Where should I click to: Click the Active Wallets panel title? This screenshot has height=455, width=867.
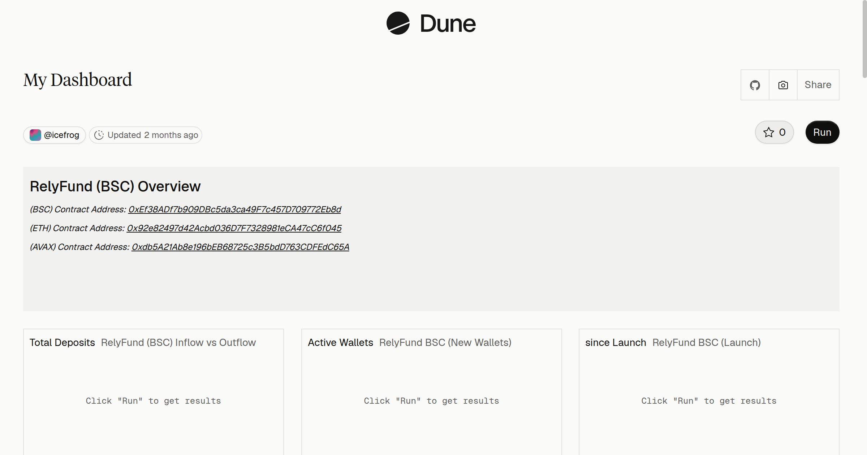click(x=340, y=342)
